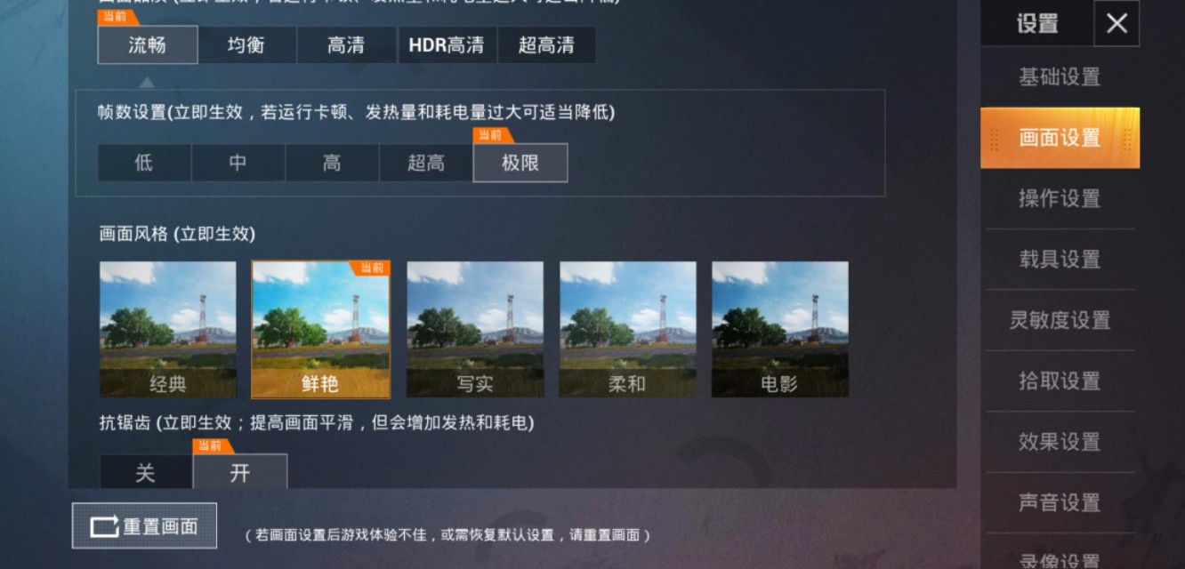Set frame rate to 超高
Image resolution: width=1185 pixels, height=569 pixels.
pyautogui.click(x=426, y=163)
